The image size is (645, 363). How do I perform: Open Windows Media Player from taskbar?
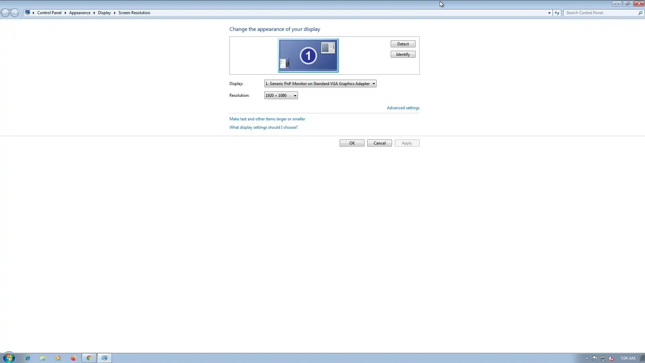tap(58, 358)
